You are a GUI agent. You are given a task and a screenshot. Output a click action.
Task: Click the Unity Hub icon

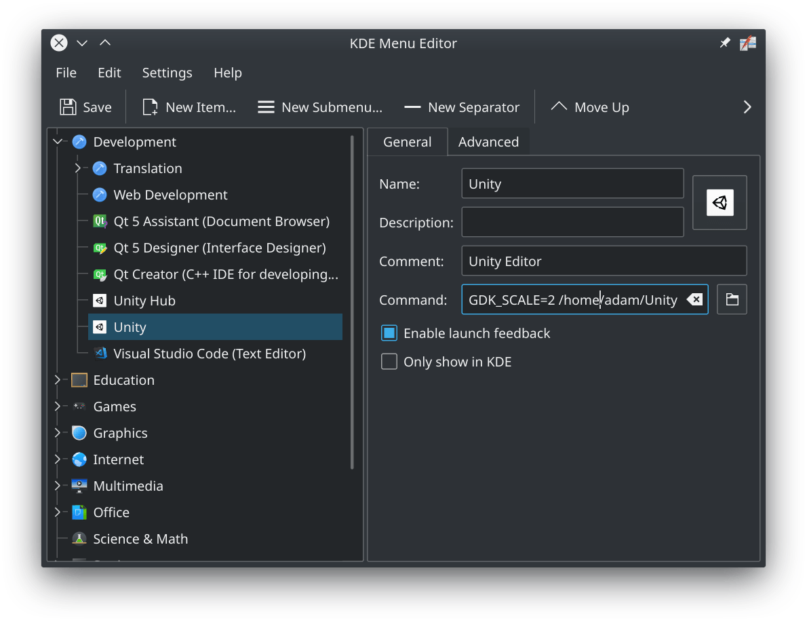pyautogui.click(x=99, y=301)
